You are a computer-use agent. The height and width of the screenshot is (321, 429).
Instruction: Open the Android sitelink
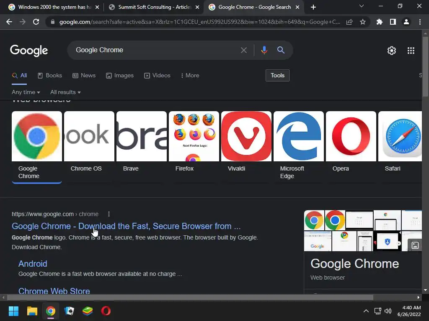(x=33, y=264)
